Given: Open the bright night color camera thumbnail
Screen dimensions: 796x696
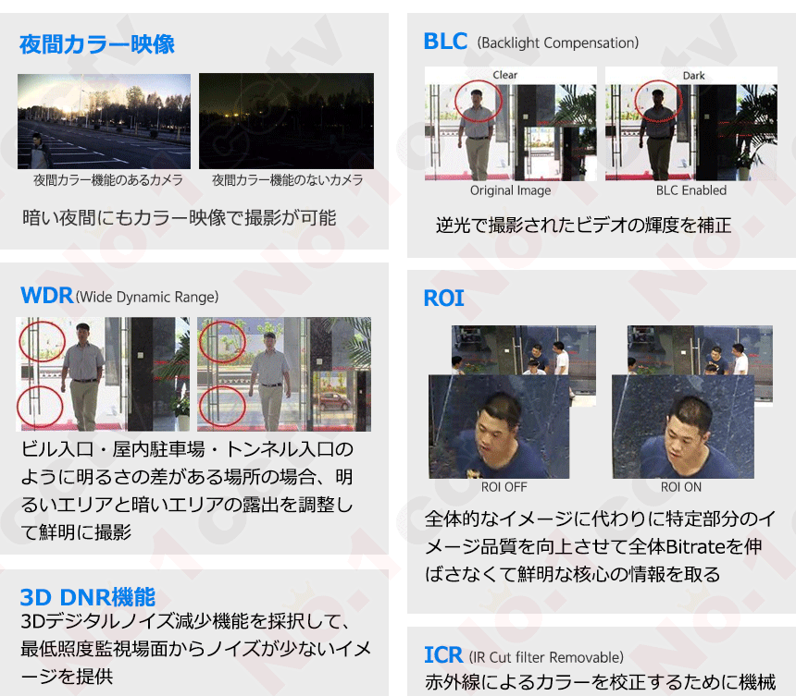Looking at the screenshot, I should [104, 121].
